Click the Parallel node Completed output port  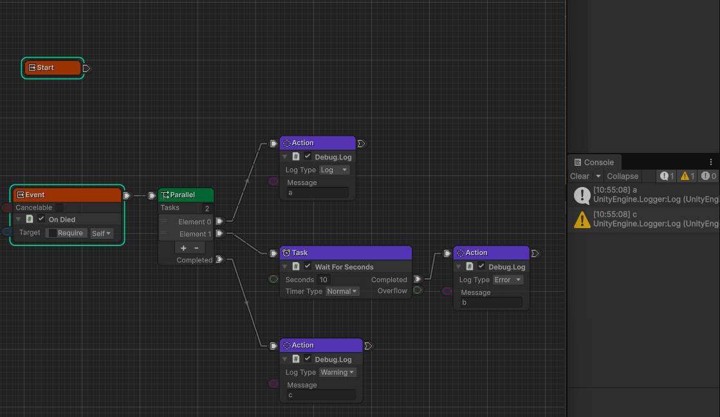[220, 260]
